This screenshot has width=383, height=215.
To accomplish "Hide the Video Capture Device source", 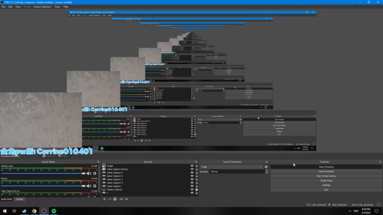I will (x=192, y=169).
